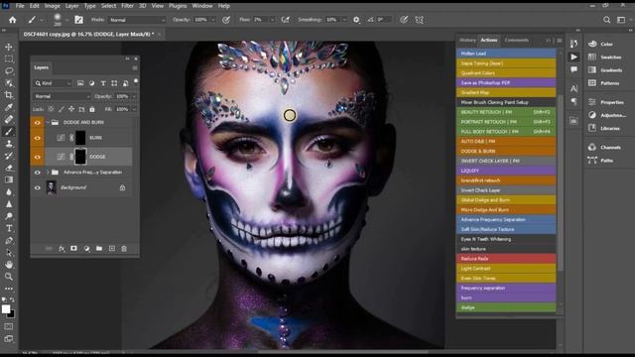Select the Gradient tool

pyautogui.click(x=9, y=179)
